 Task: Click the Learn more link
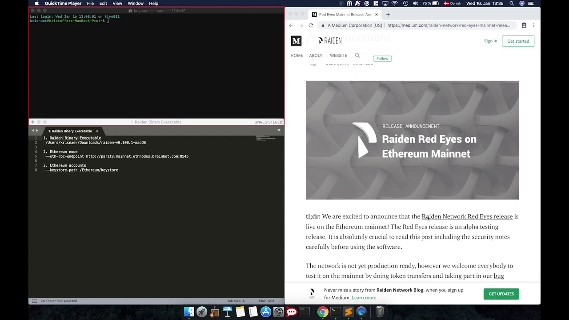364,298
